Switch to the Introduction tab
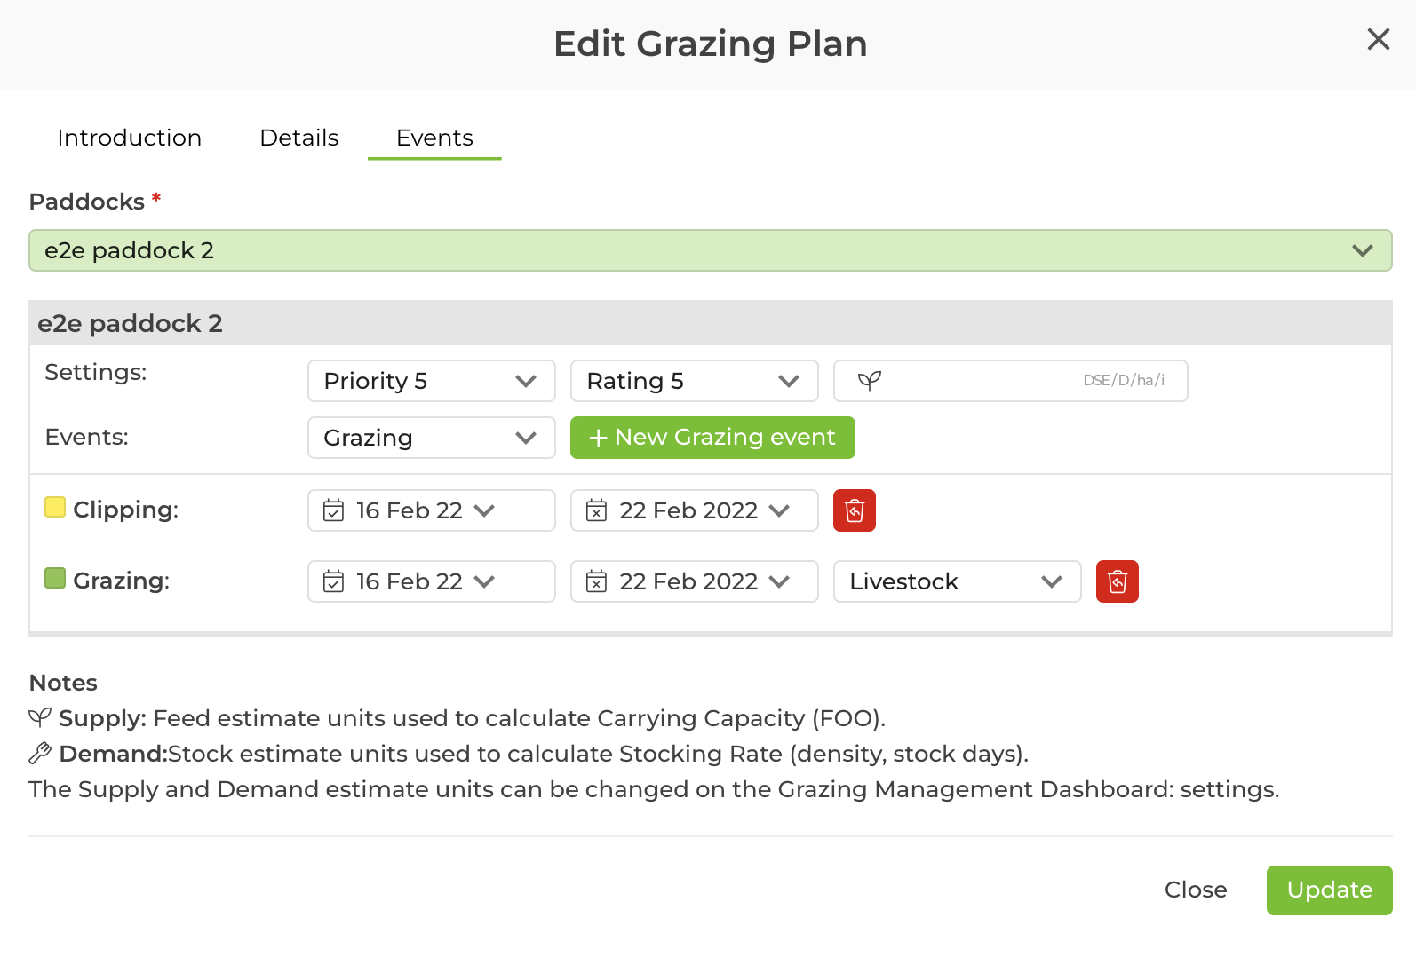 click(x=130, y=138)
